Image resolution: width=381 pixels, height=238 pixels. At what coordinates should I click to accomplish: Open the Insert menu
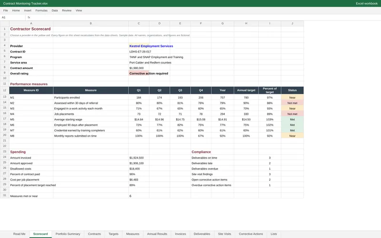coord(28,10)
